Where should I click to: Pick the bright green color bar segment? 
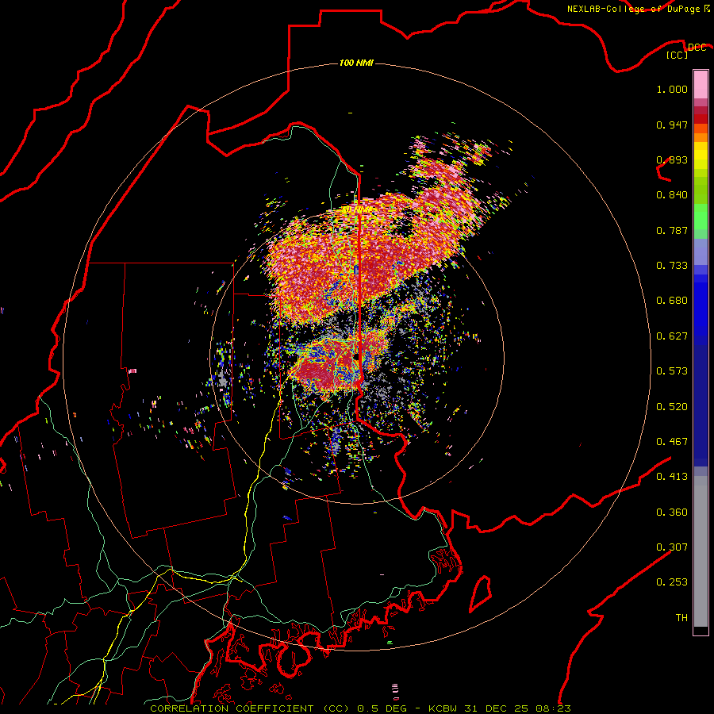click(x=701, y=217)
